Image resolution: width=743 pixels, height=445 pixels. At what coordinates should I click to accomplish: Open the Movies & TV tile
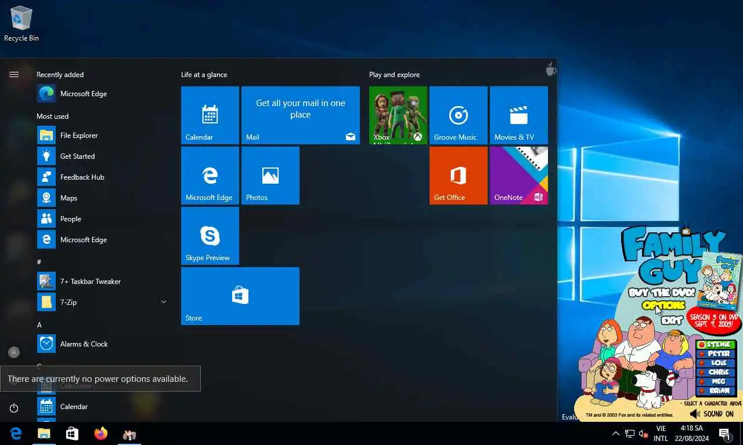point(519,115)
